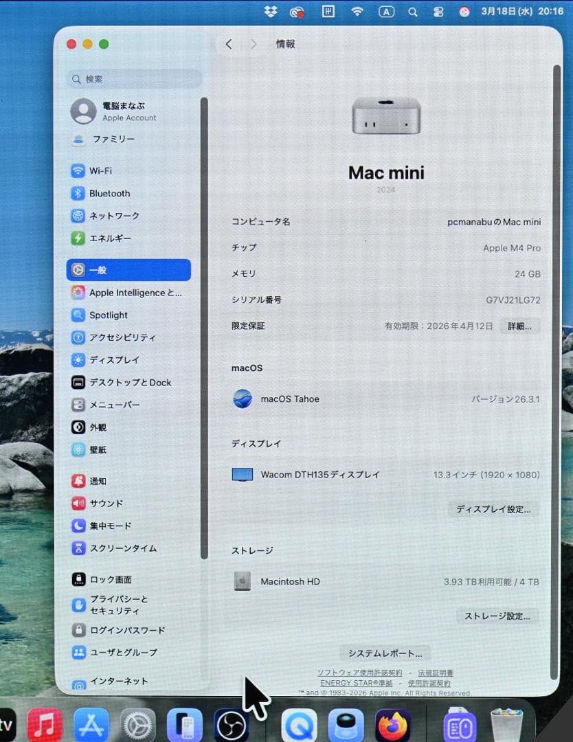Screen dimensions: 573x742
Task: Open ソフトウェア使用許諾契約 link
Action: tap(359, 673)
